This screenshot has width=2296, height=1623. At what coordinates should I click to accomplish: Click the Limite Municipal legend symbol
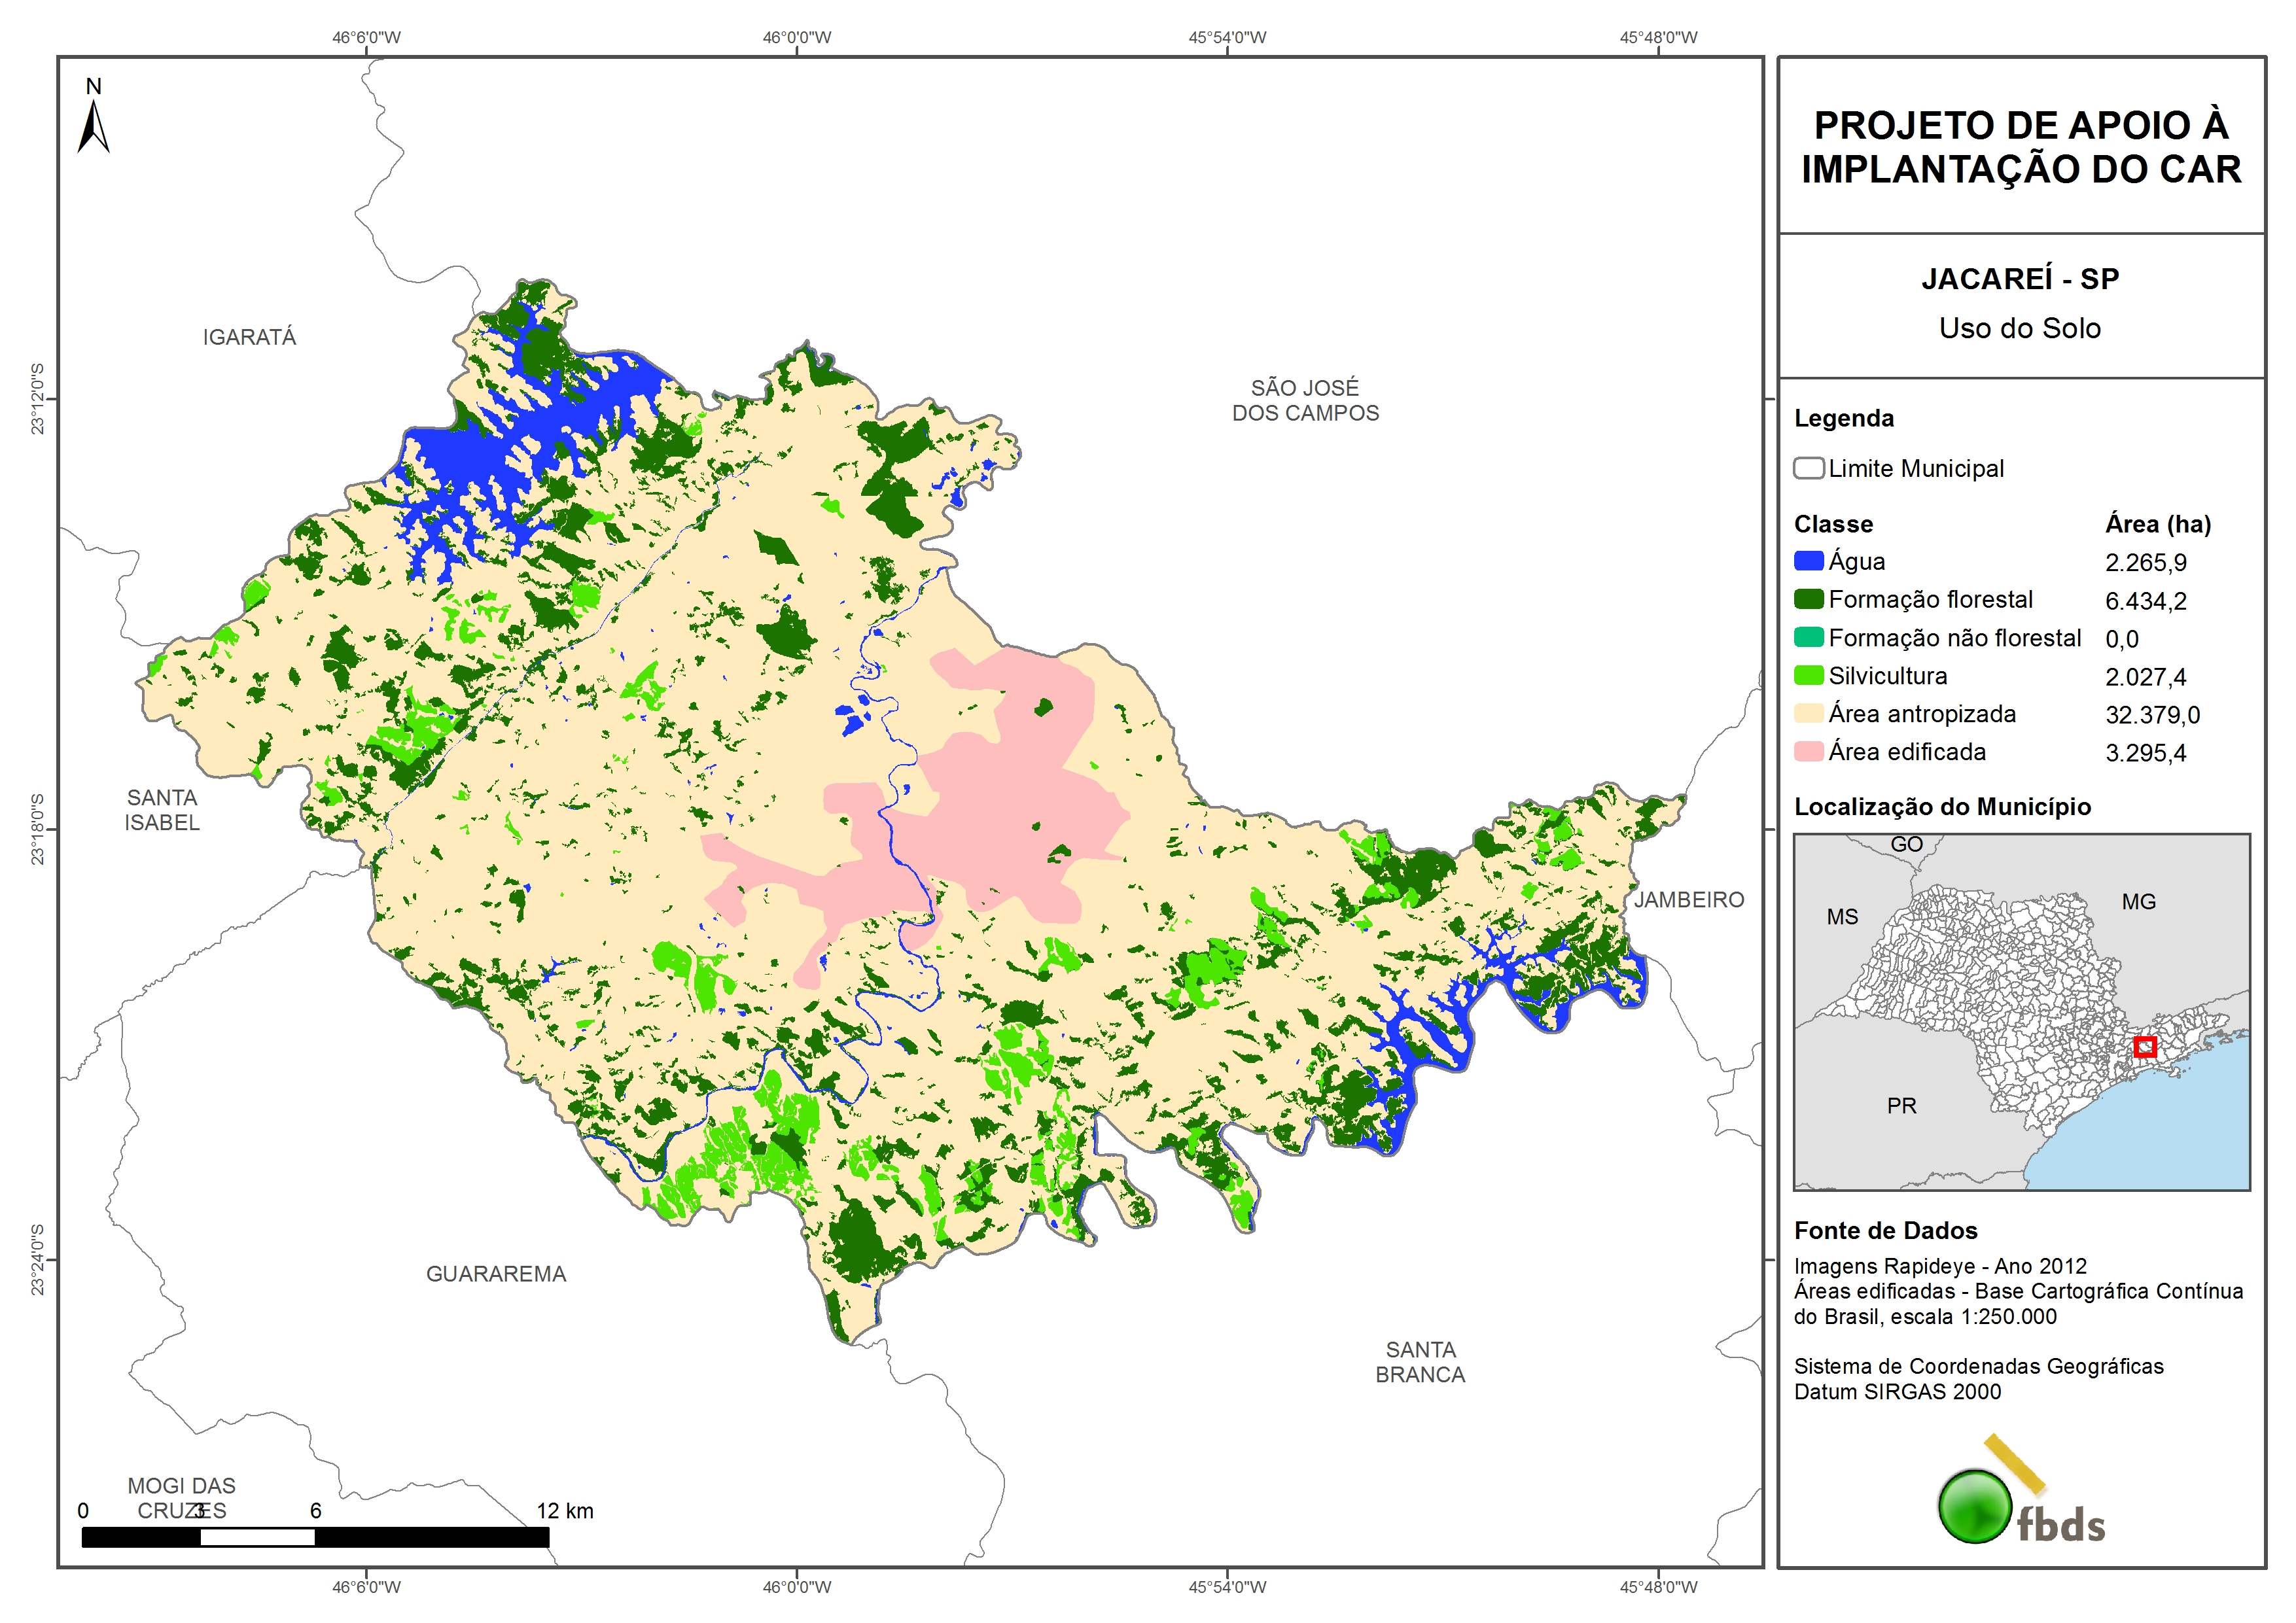point(1808,468)
